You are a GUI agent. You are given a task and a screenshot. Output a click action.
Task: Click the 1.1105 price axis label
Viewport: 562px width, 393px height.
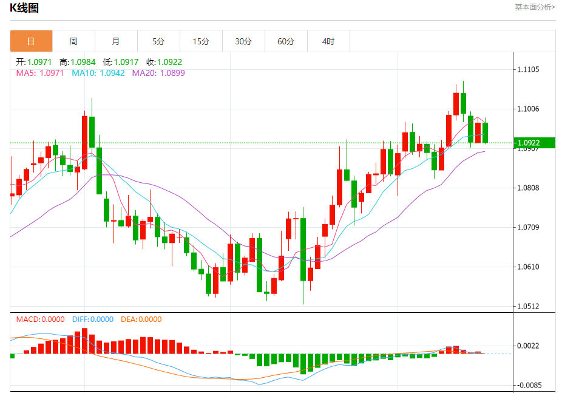(x=528, y=69)
